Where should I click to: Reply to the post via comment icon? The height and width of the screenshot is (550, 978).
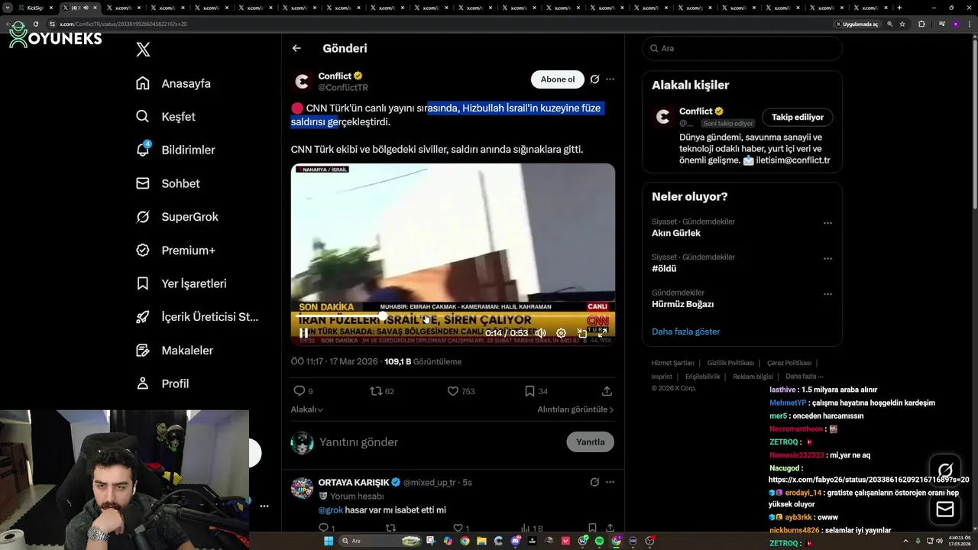(299, 391)
